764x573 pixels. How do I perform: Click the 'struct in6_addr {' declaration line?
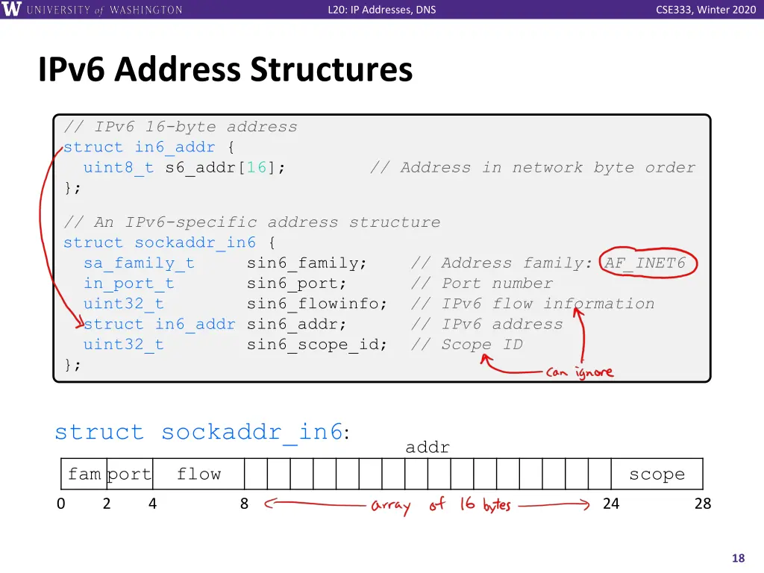149,147
